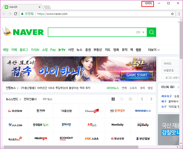Open 뉴스 in the navigation

[79, 50]
